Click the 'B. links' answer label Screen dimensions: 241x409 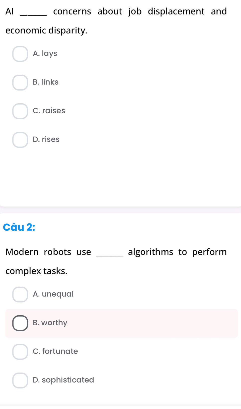[x=46, y=82]
